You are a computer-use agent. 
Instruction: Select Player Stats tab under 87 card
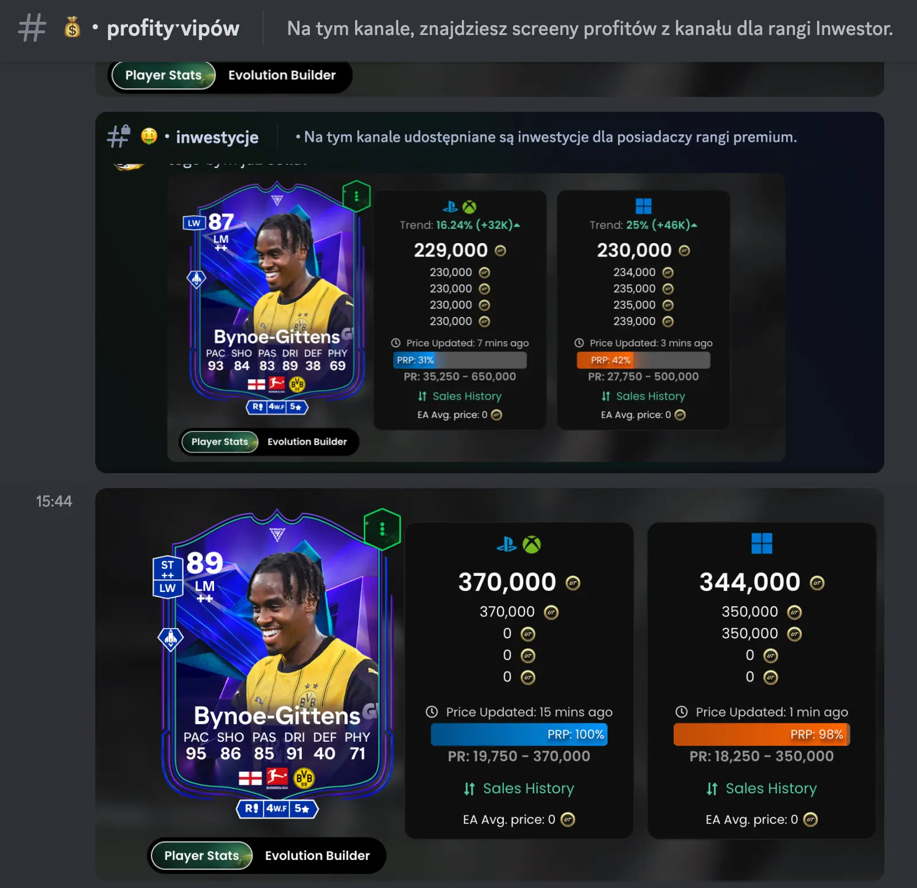(219, 442)
